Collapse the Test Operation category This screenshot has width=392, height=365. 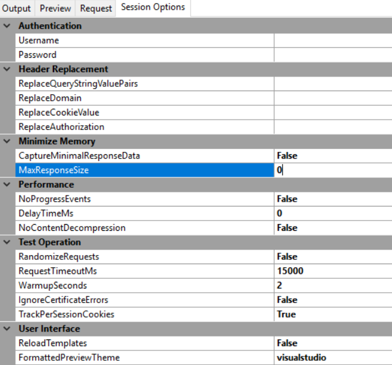(x=7, y=242)
